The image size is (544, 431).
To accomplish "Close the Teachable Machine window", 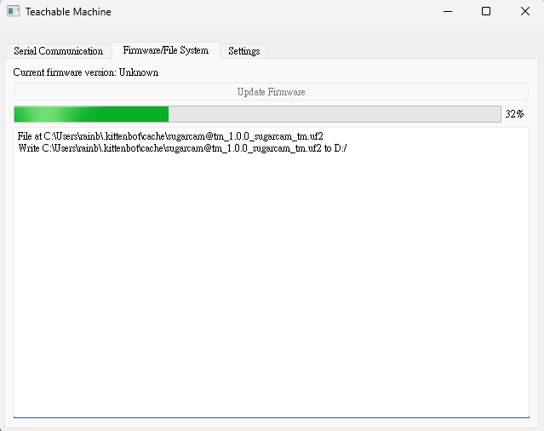I will point(525,11).
